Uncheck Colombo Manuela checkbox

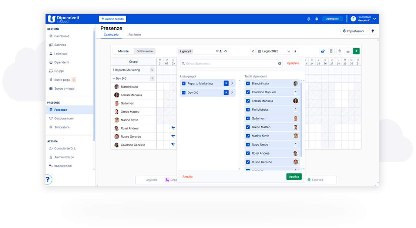tap(248, 92)
